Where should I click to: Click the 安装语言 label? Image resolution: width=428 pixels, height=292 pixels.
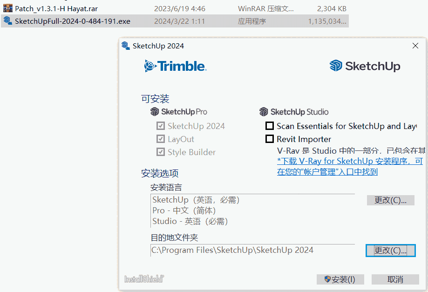[x=166, y=187]
